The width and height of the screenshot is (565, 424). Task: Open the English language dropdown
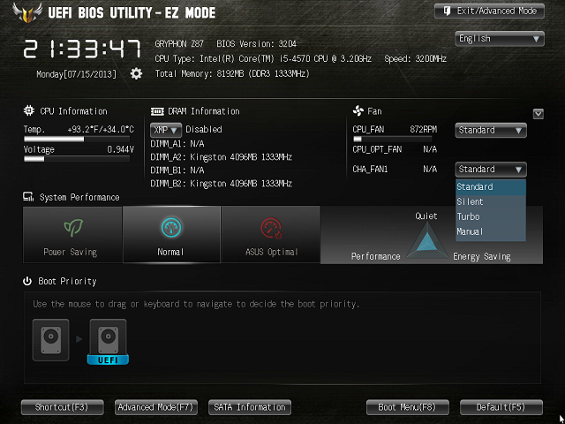click(x=500, y=39)
